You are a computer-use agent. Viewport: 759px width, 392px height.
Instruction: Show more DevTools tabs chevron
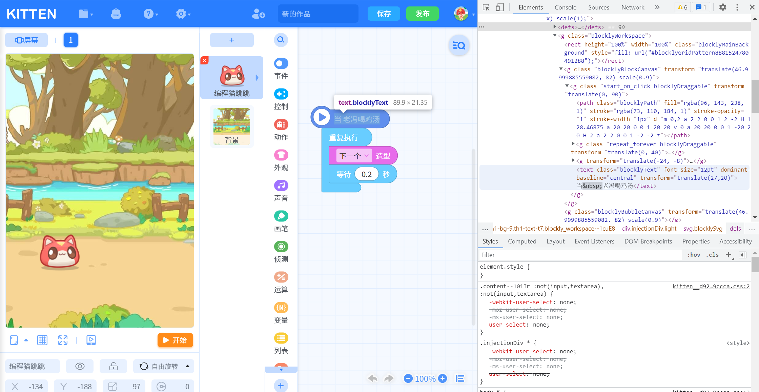(657, 7)
